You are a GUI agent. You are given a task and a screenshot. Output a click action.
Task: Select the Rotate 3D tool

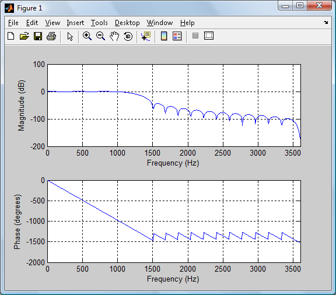click(128, 36)
